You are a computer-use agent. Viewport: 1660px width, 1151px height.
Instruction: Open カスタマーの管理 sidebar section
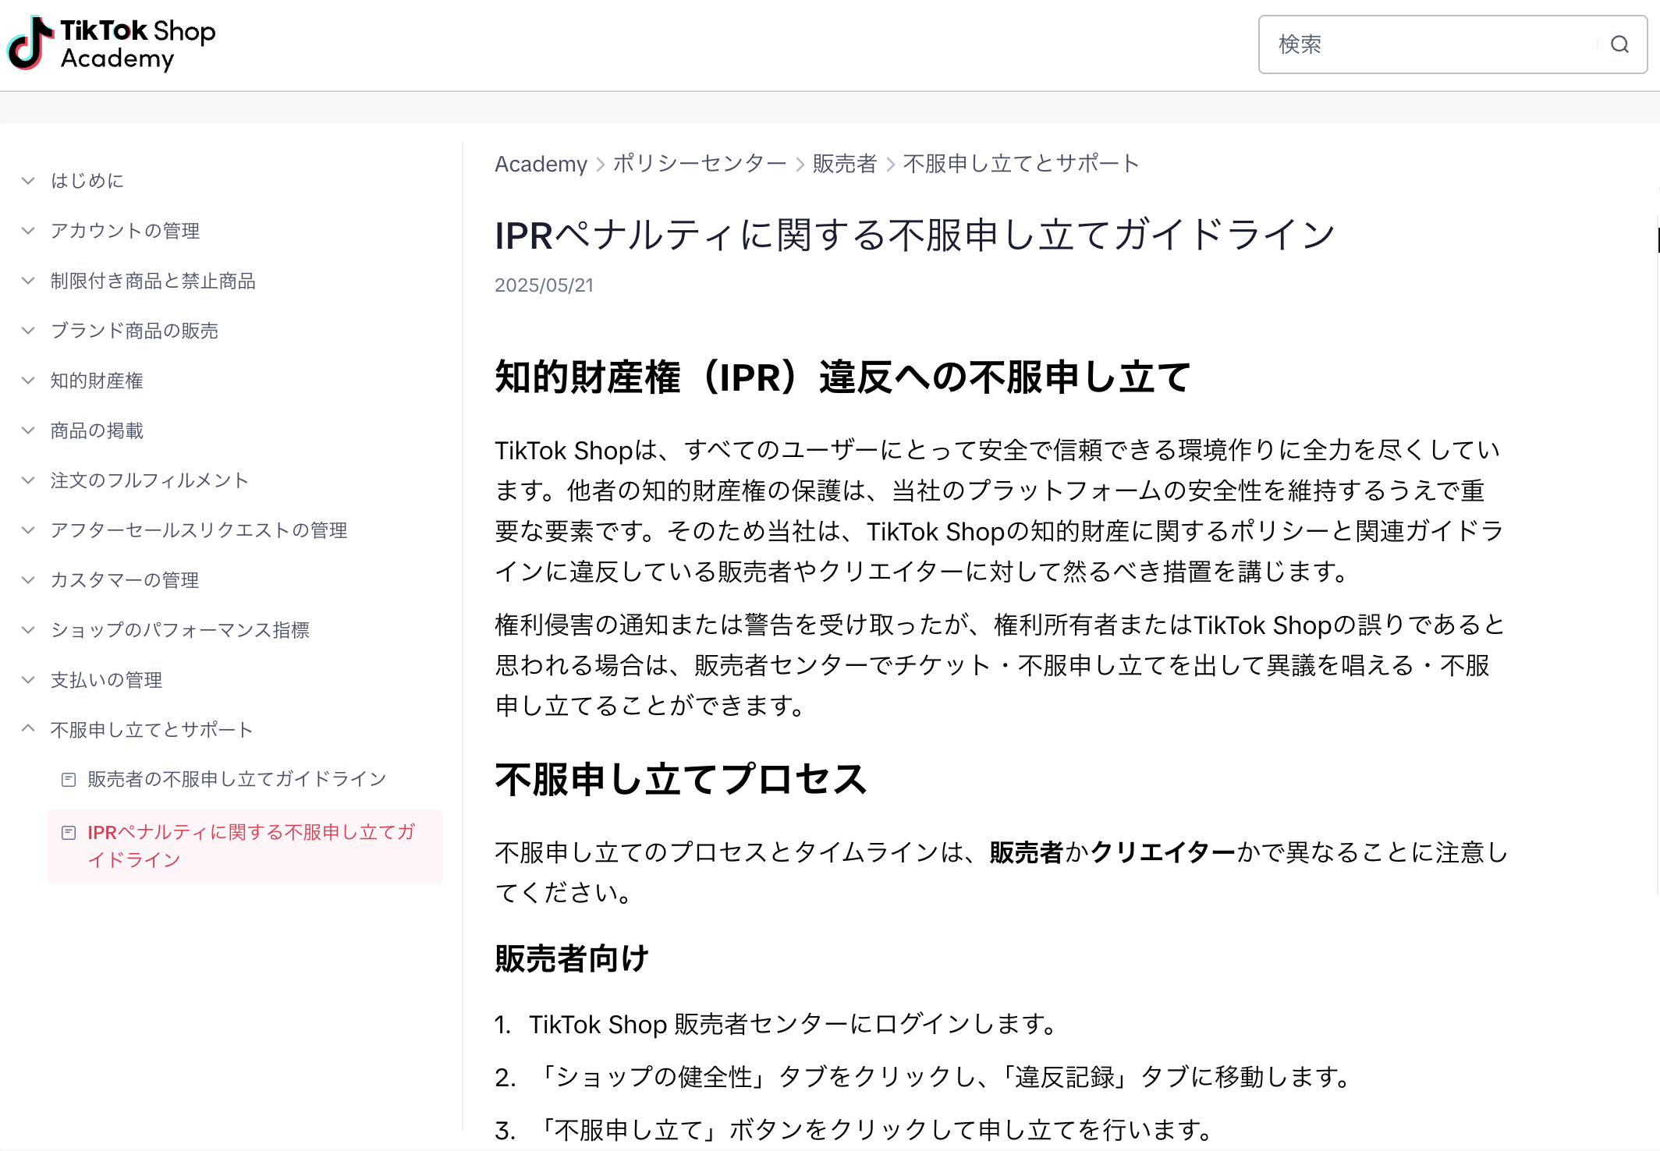click(x=125, y=580)
